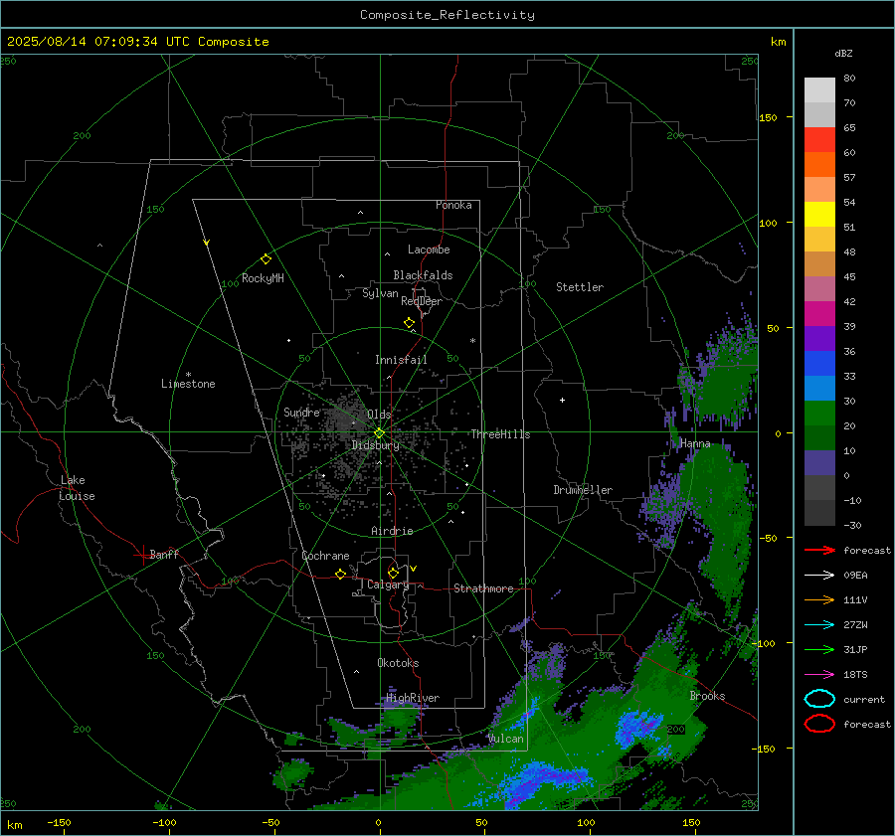Select the cyan 27ZW arrow icon

click(819, 625)
